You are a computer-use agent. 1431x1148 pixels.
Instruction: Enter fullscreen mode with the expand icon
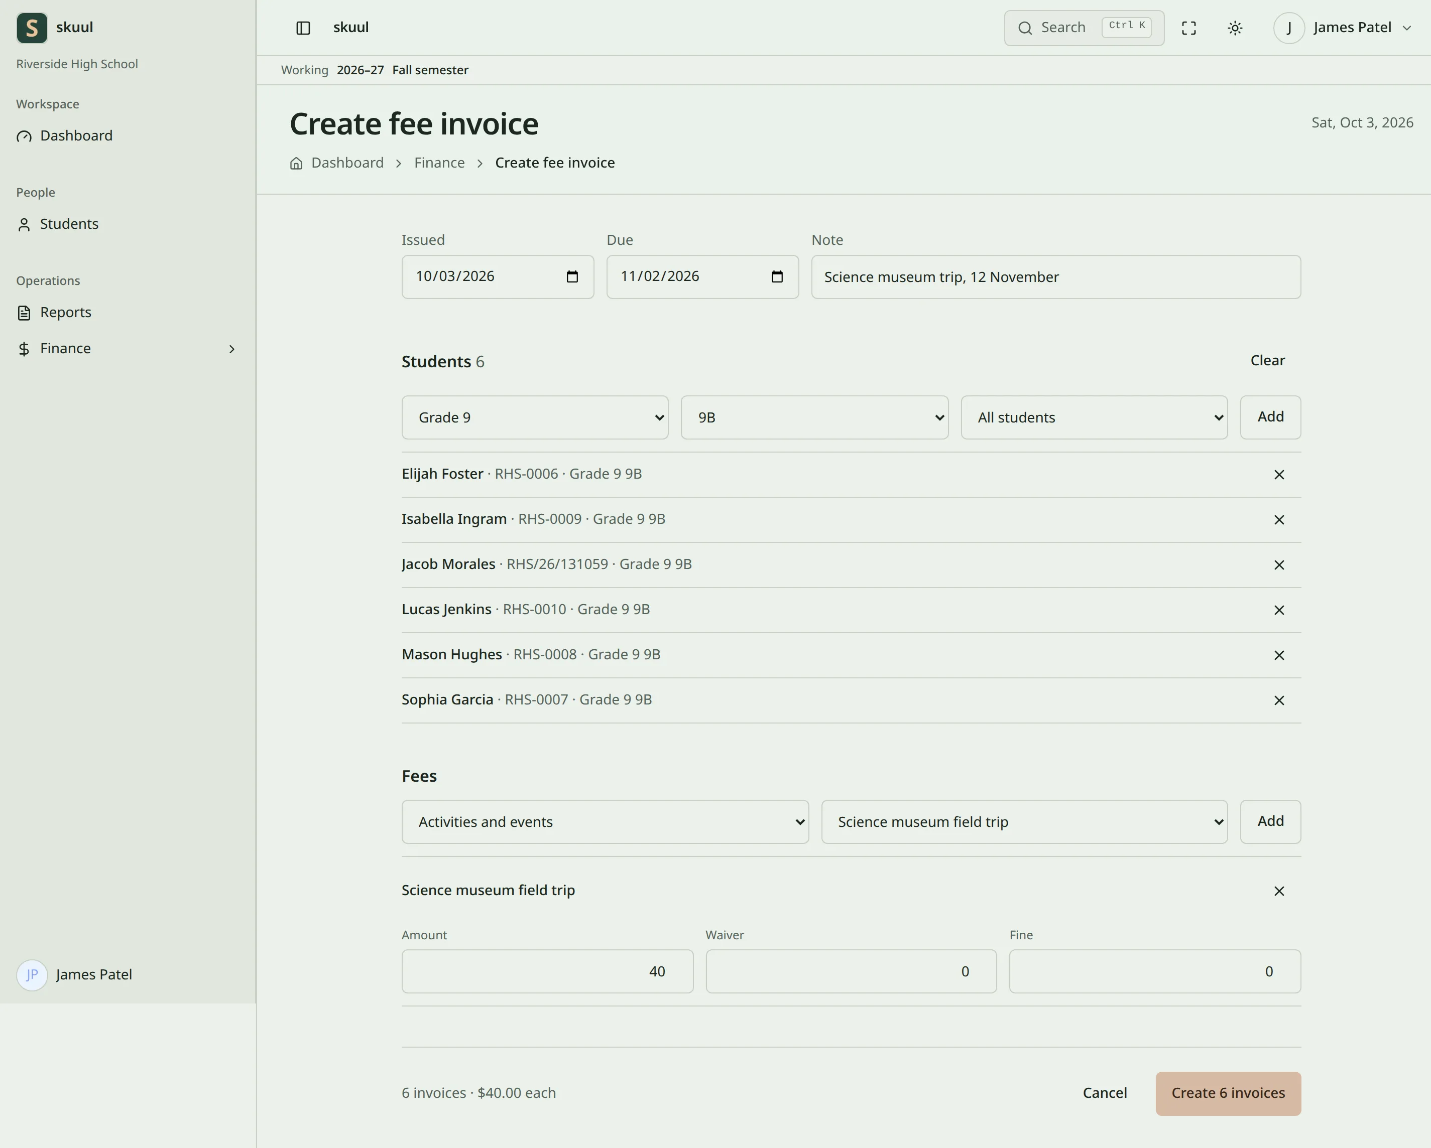tap(1189, 28)
